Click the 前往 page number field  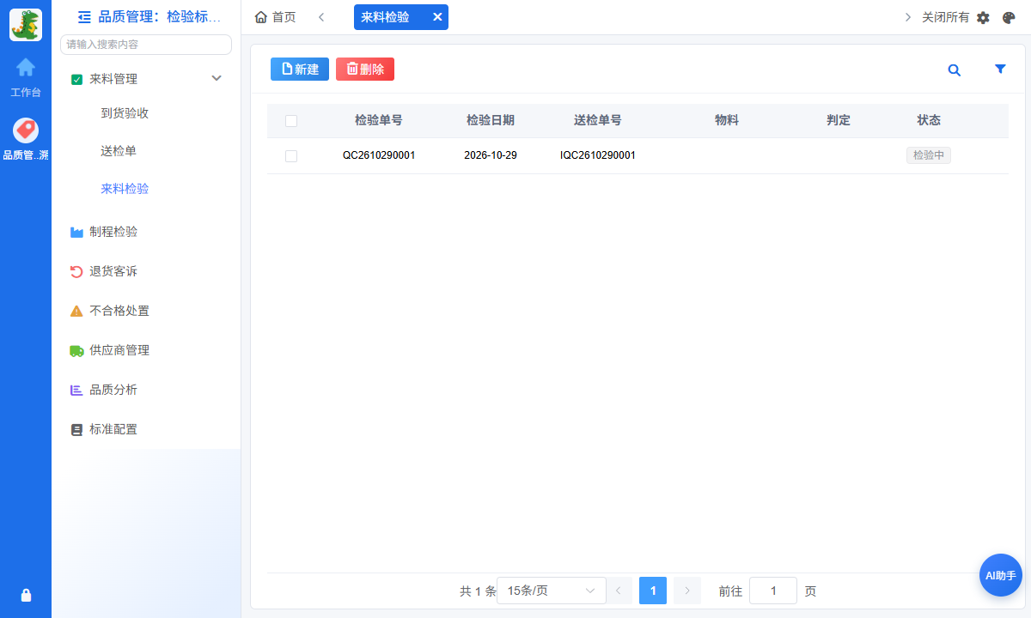click(x=773, y=591)
